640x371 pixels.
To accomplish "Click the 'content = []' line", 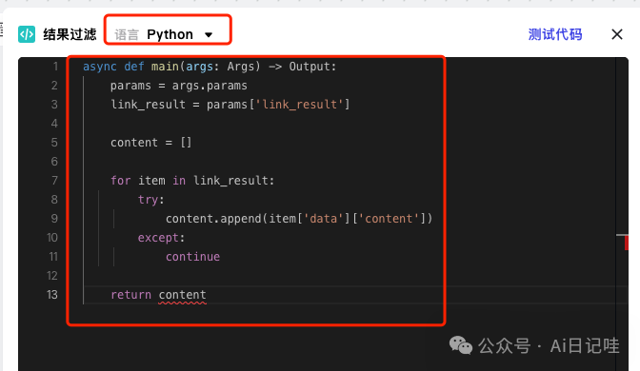I will pyautogui.click(x=151, y=143).
